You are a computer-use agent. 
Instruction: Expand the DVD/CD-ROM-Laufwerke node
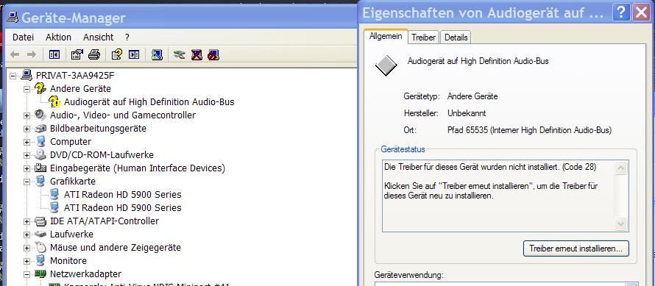pyautogui.click(x=26, y=155)
